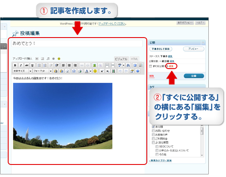The width and height of the screenshot is (226, 177).
Task: Open the editor help (blue question icon)
Action: [x=138, y=71]
